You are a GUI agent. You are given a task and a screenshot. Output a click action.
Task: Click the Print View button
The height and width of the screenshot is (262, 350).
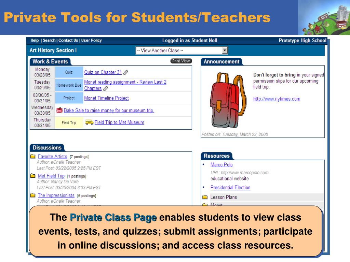click(181, 61)
